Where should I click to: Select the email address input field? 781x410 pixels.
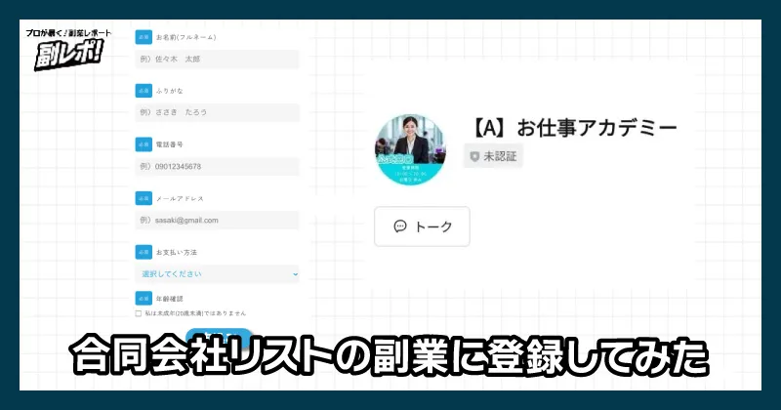coord(217,221)
